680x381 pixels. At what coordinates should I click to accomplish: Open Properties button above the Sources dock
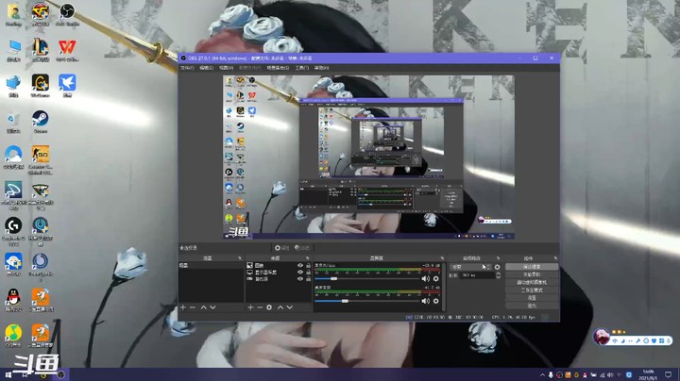click(281, 248)
